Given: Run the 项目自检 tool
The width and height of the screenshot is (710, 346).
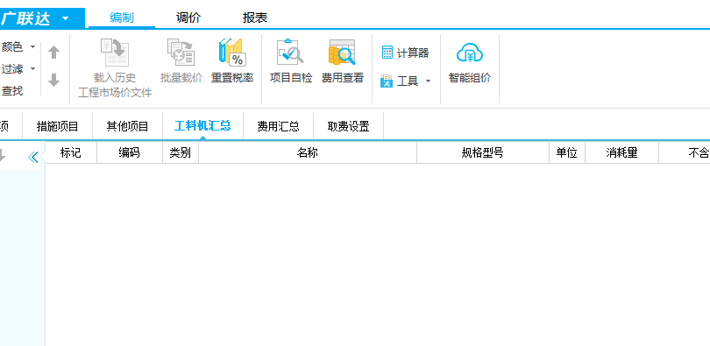Looking at the screenshot, I should 291,62.
